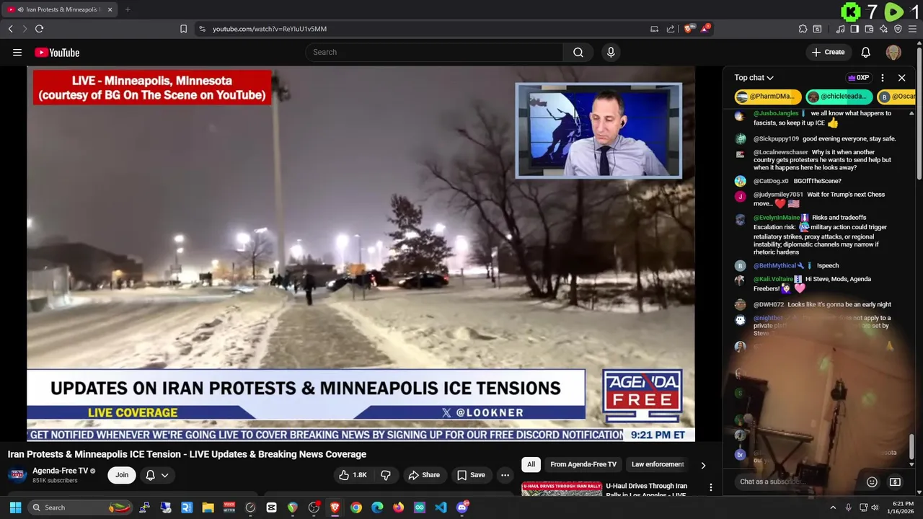Click the Join channel button

(122, 475)
